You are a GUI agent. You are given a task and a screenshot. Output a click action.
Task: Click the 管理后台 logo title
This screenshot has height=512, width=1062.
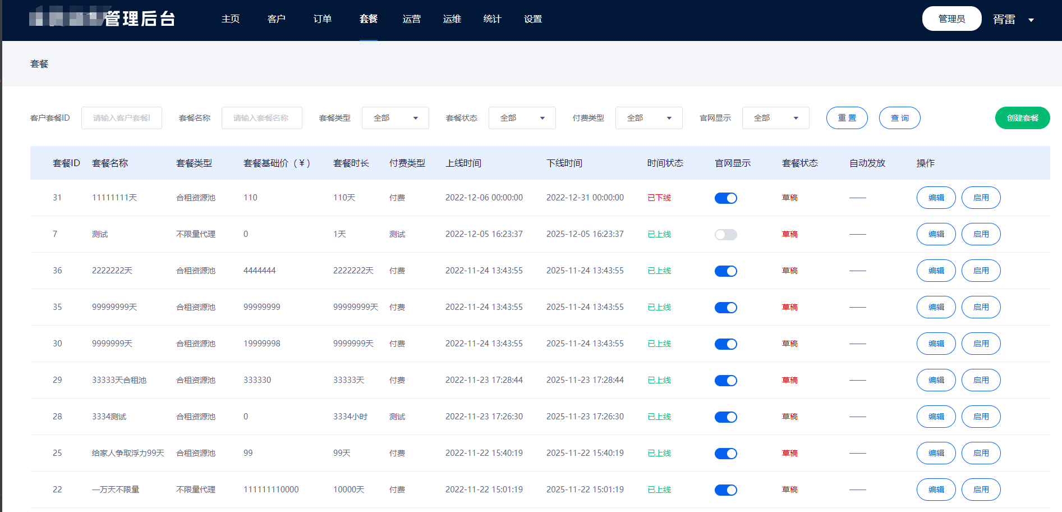click(140, 19)
